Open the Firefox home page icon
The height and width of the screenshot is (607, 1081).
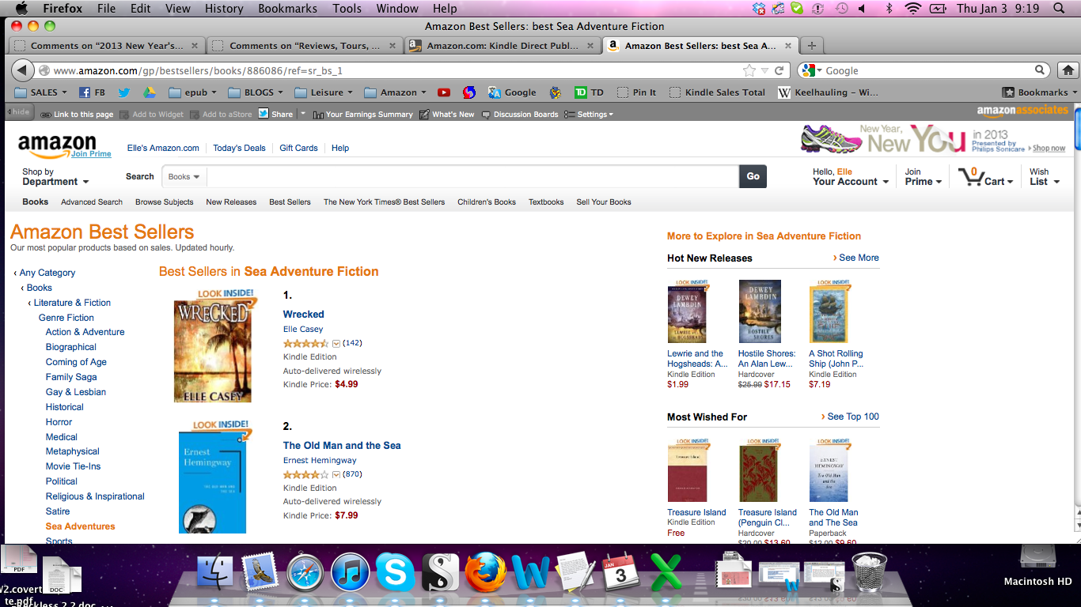point(1068,70)
